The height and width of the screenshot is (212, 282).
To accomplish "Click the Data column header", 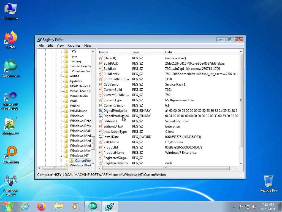I will (x=201, y=52).
